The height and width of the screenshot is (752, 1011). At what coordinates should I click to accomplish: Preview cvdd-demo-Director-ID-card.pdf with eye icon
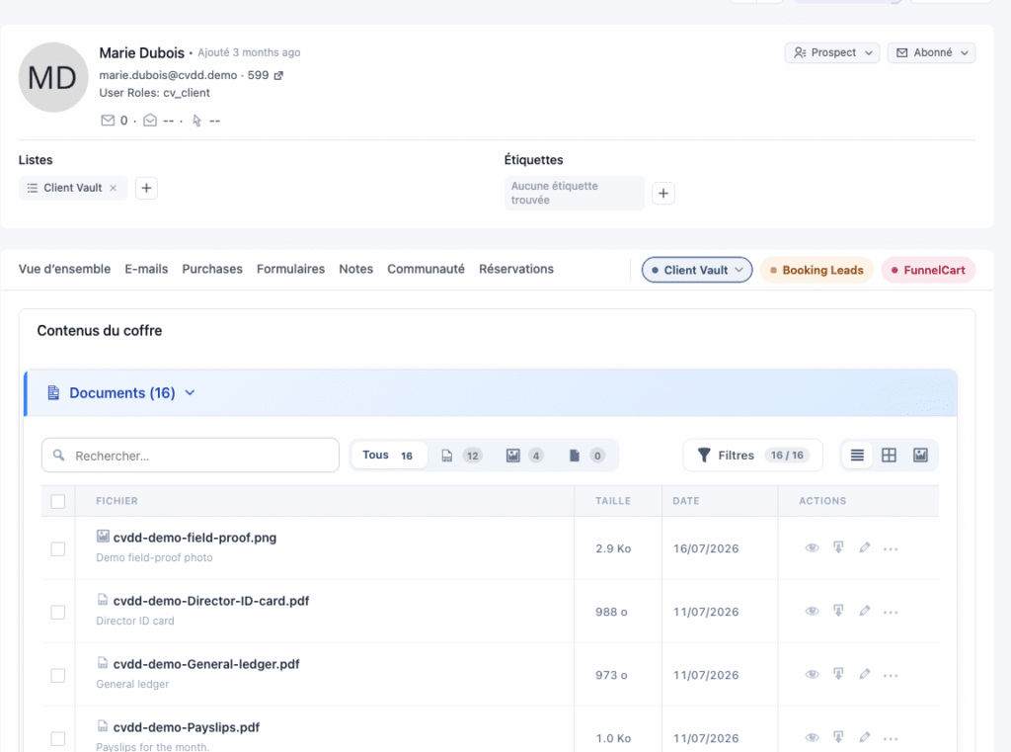point(812,612)
